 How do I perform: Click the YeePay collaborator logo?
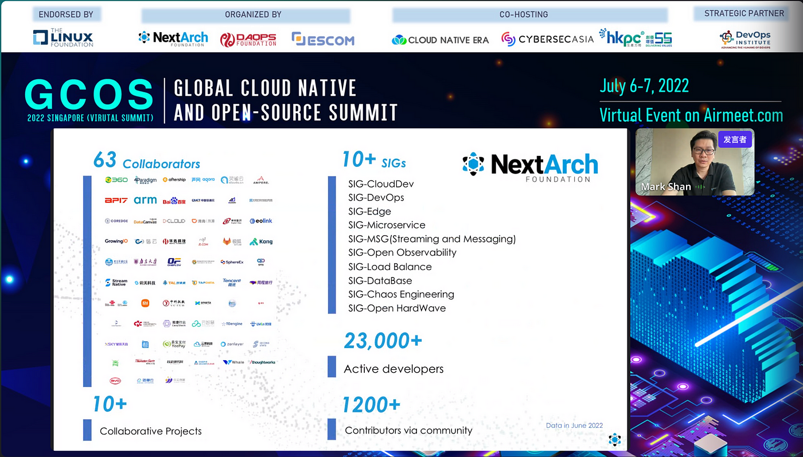coord(174,344)
